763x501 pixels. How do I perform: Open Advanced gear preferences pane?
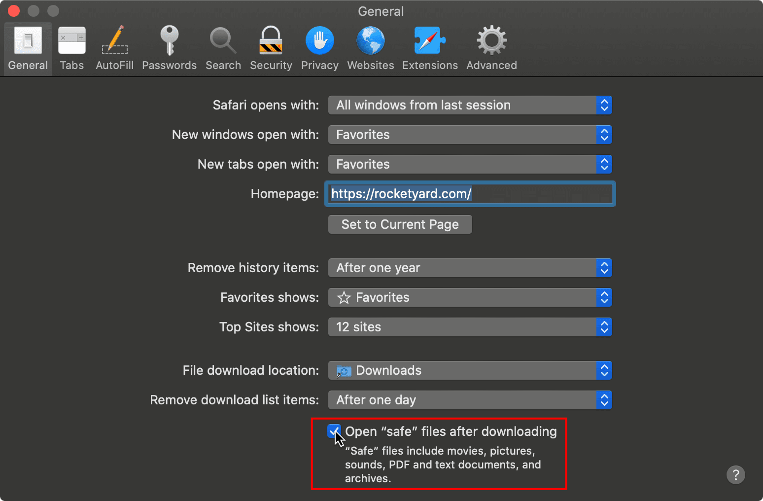pyautogui.click(x=491, y=48)
